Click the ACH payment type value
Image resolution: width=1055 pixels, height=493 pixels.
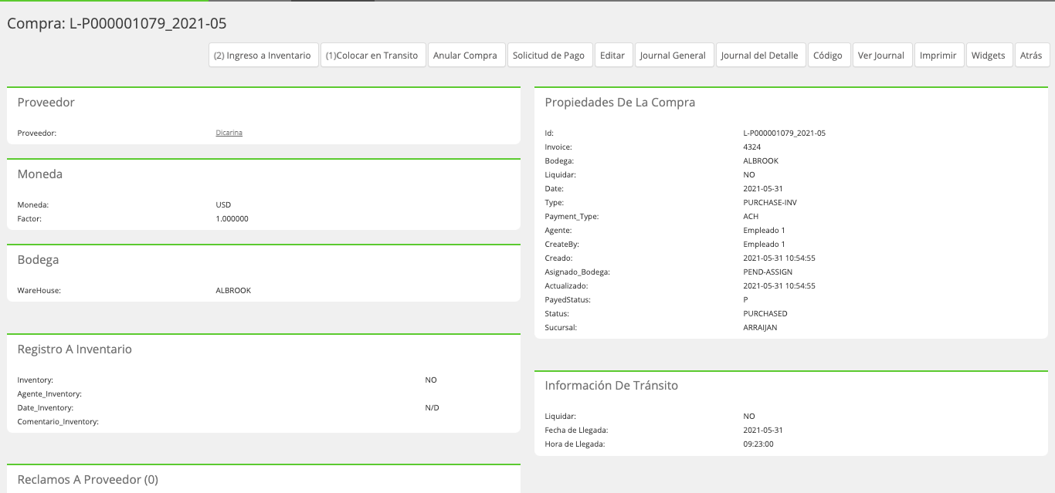pyautogui.click(x=751, y=216)
